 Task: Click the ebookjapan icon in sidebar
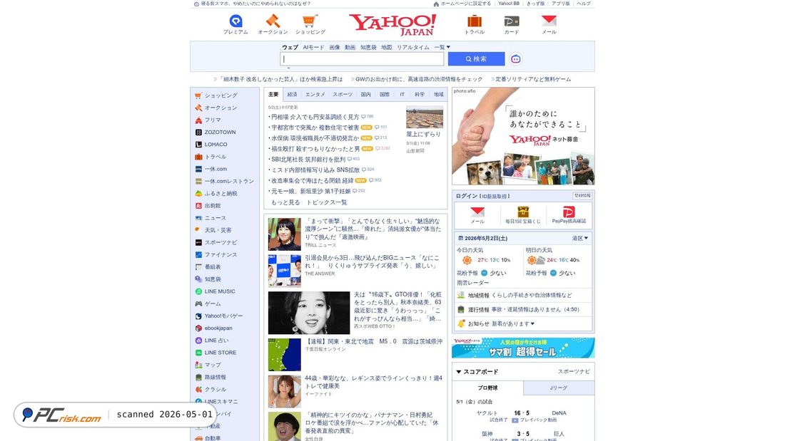[199, 328]
